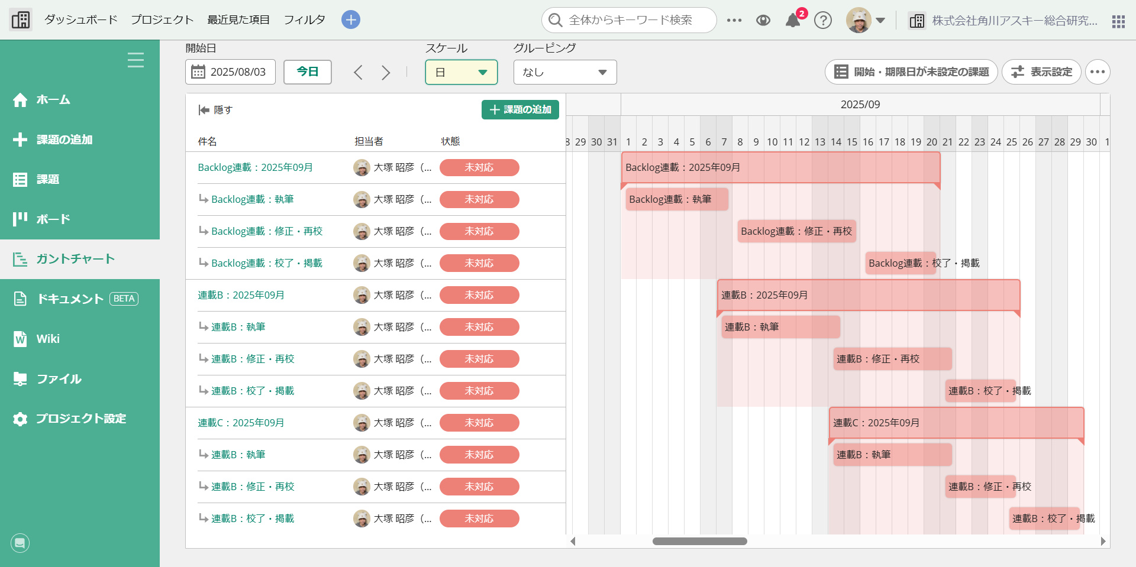Go to the next period arrow
Viewport: 1136px width, 567px height.
coord(386,73)
